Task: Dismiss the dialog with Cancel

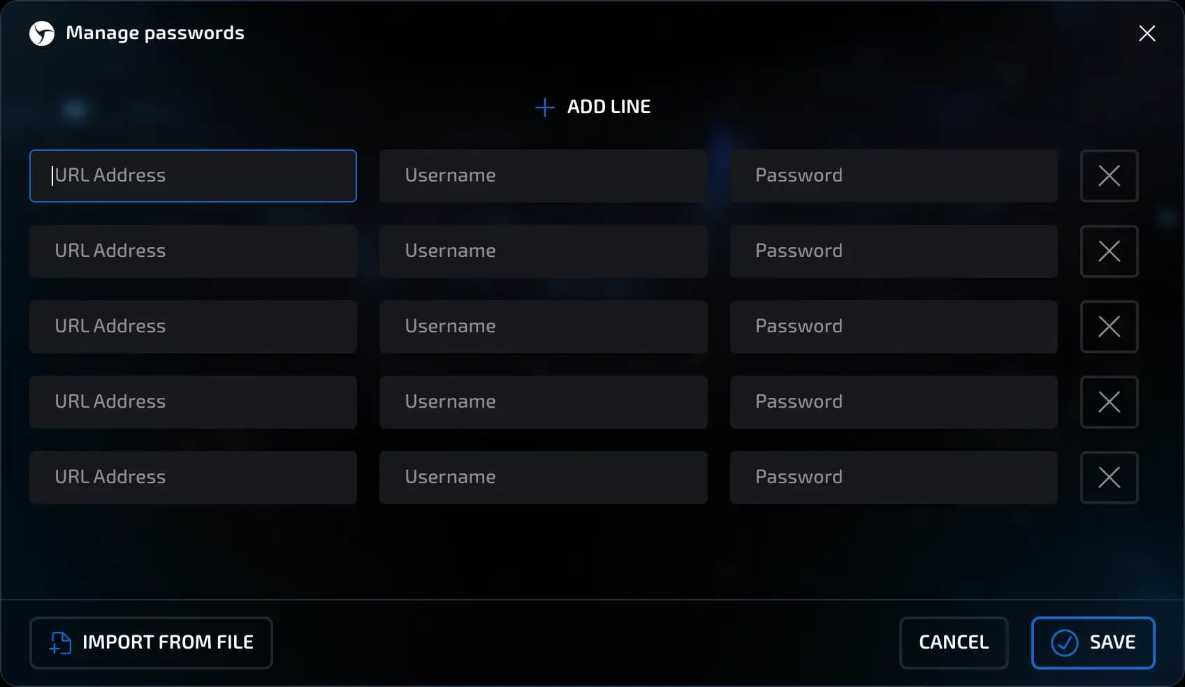Action: tap(954, 643)
